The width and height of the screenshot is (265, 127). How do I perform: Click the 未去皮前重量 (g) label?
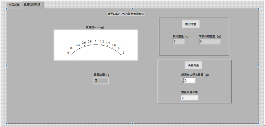pyautogui.click(x=210, y=36)
